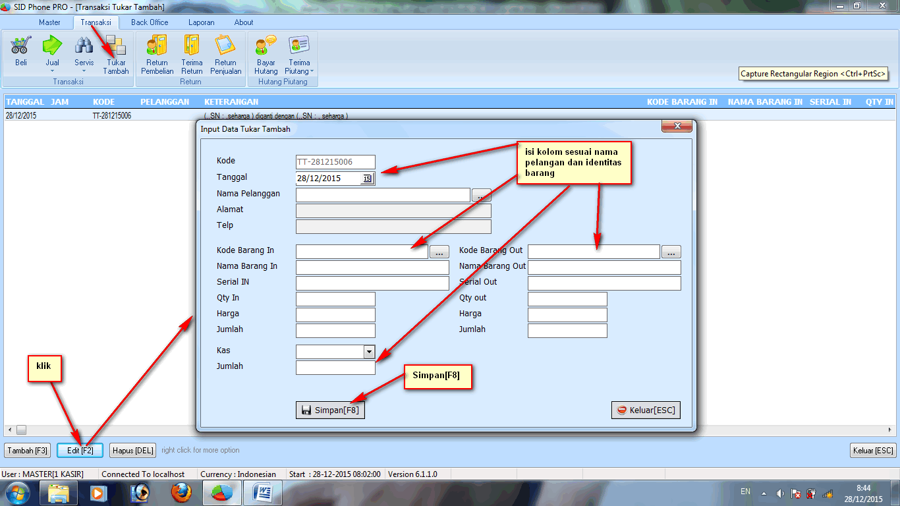Browse customers next to Nama Pelanggan
Image resolution: width=900 pixels, height=506 pixels.
[x=481, y=196]
